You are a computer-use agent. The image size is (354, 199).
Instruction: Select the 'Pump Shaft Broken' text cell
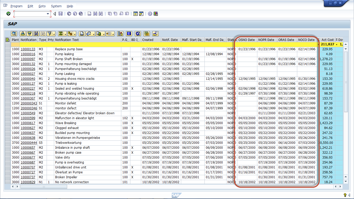pos(88,59)
